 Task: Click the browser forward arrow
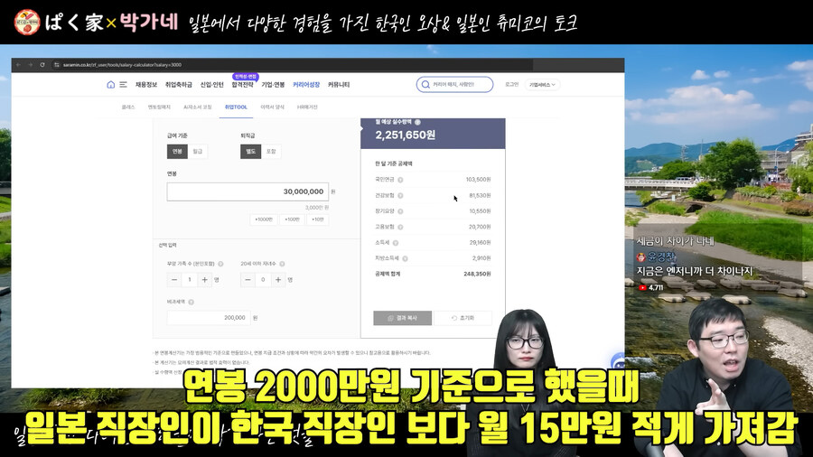coord(30,65)
